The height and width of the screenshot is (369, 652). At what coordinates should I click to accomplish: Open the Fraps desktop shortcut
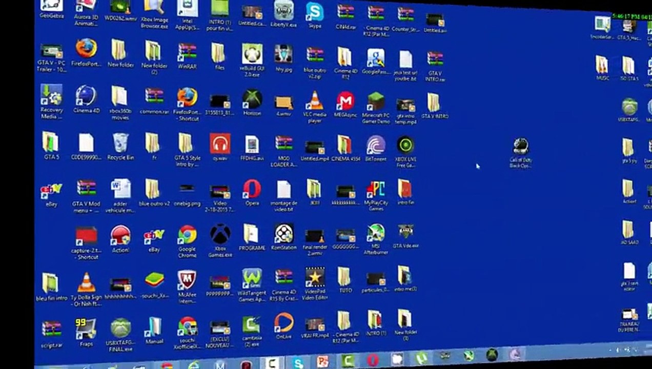(86, 333)
